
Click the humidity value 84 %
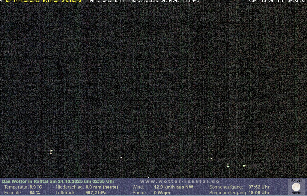(35, 193)
